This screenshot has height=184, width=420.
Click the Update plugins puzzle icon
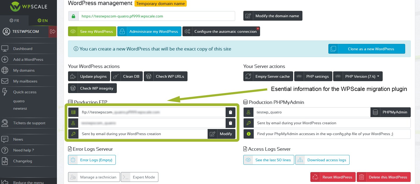click(73, 76)
